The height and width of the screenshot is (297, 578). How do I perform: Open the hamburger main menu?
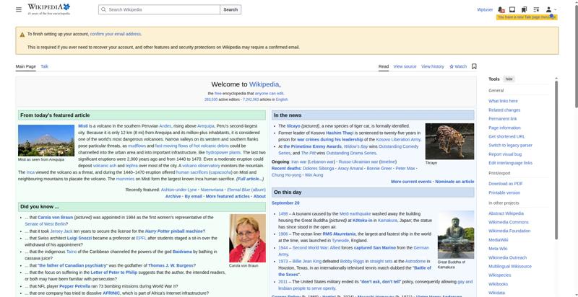pyautogui.click(x=19, y=9)
